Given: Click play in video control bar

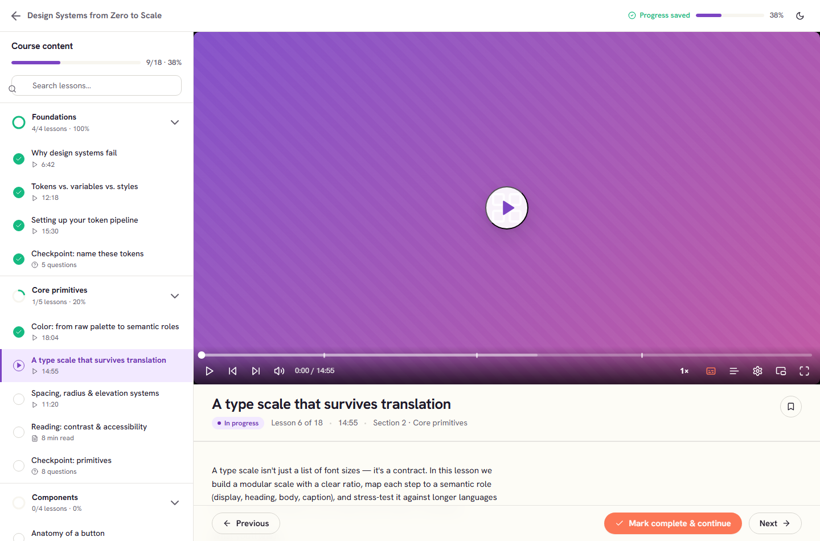Looking at the screenshot, I should tap(210, 371).
